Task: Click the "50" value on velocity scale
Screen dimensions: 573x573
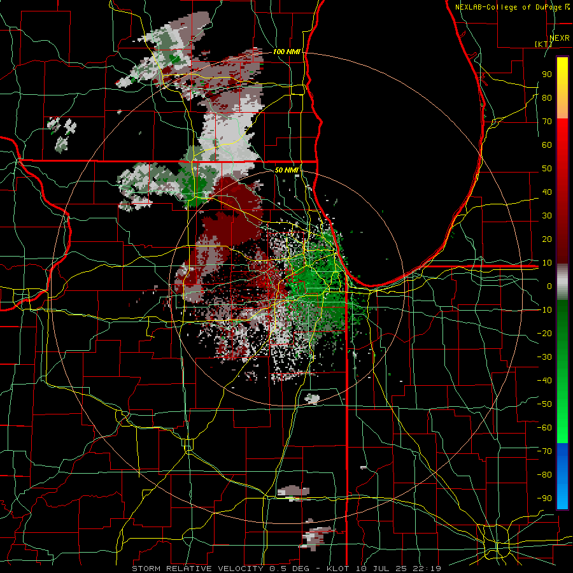Action: coord(547,169)
